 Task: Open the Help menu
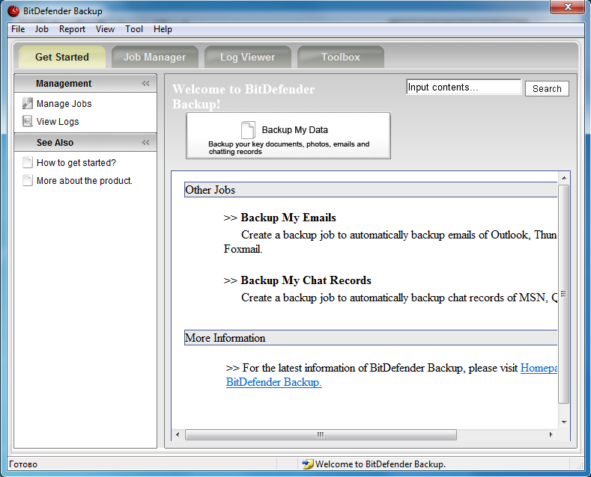pyautogui.click(x=163, y=29)
